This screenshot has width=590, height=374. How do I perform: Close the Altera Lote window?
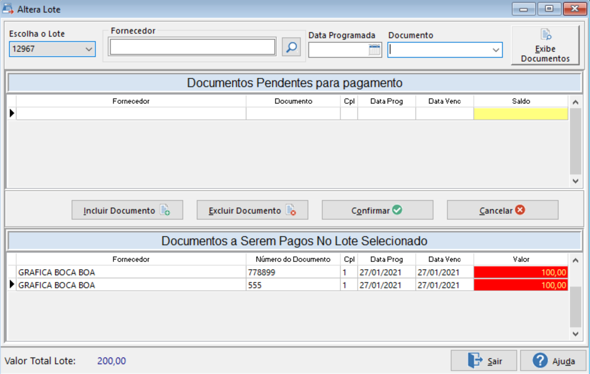(574, 9)
